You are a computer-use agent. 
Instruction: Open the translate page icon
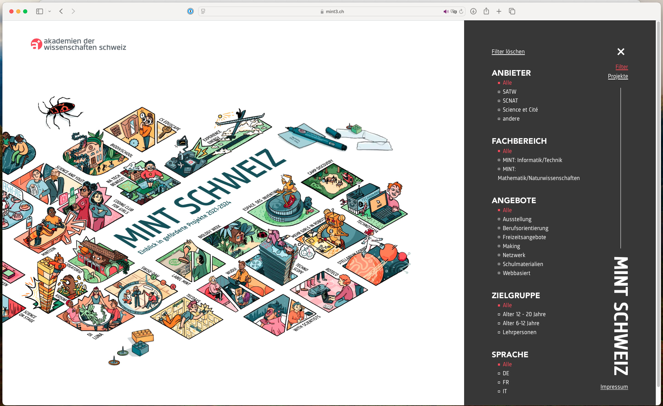click(x=454, y=11)
